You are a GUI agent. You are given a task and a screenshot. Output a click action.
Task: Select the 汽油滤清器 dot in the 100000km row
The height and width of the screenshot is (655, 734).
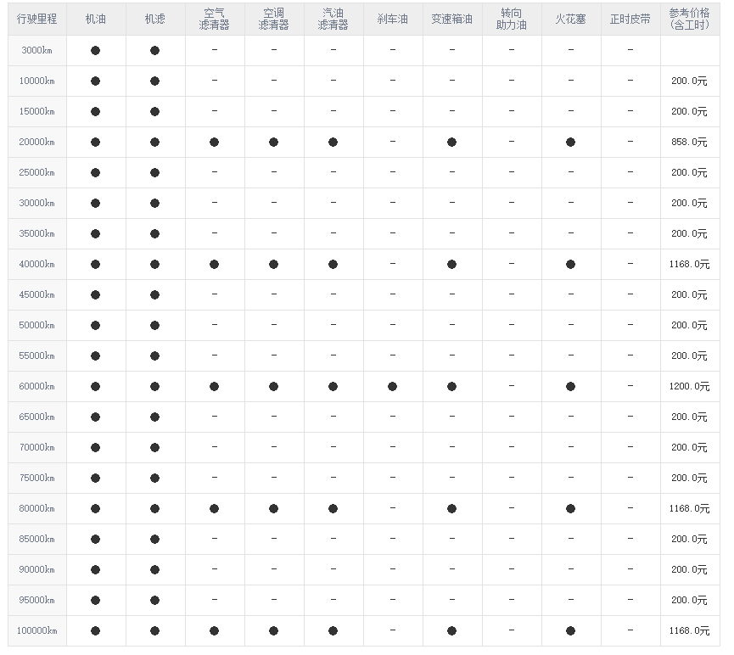point(333,631)
